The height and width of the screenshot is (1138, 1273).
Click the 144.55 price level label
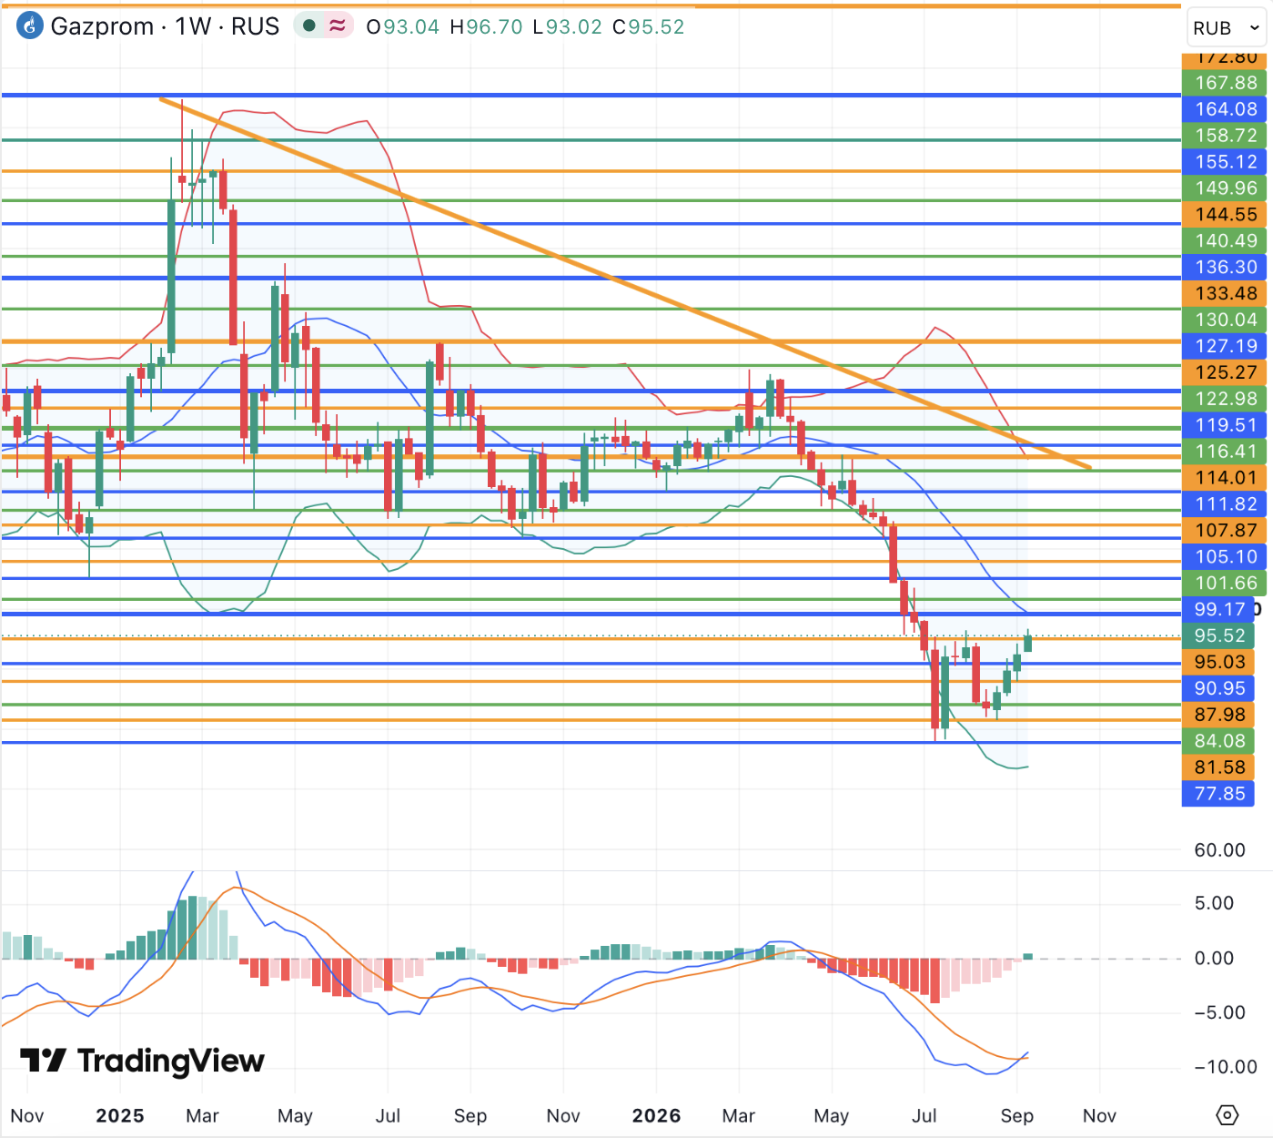point(1226,215)
